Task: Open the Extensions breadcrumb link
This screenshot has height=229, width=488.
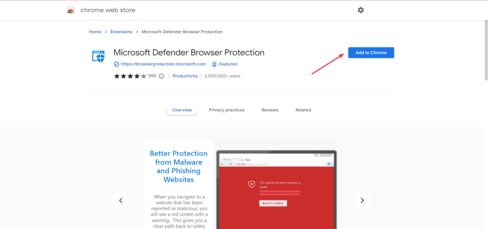Action: tap(121, 32)
